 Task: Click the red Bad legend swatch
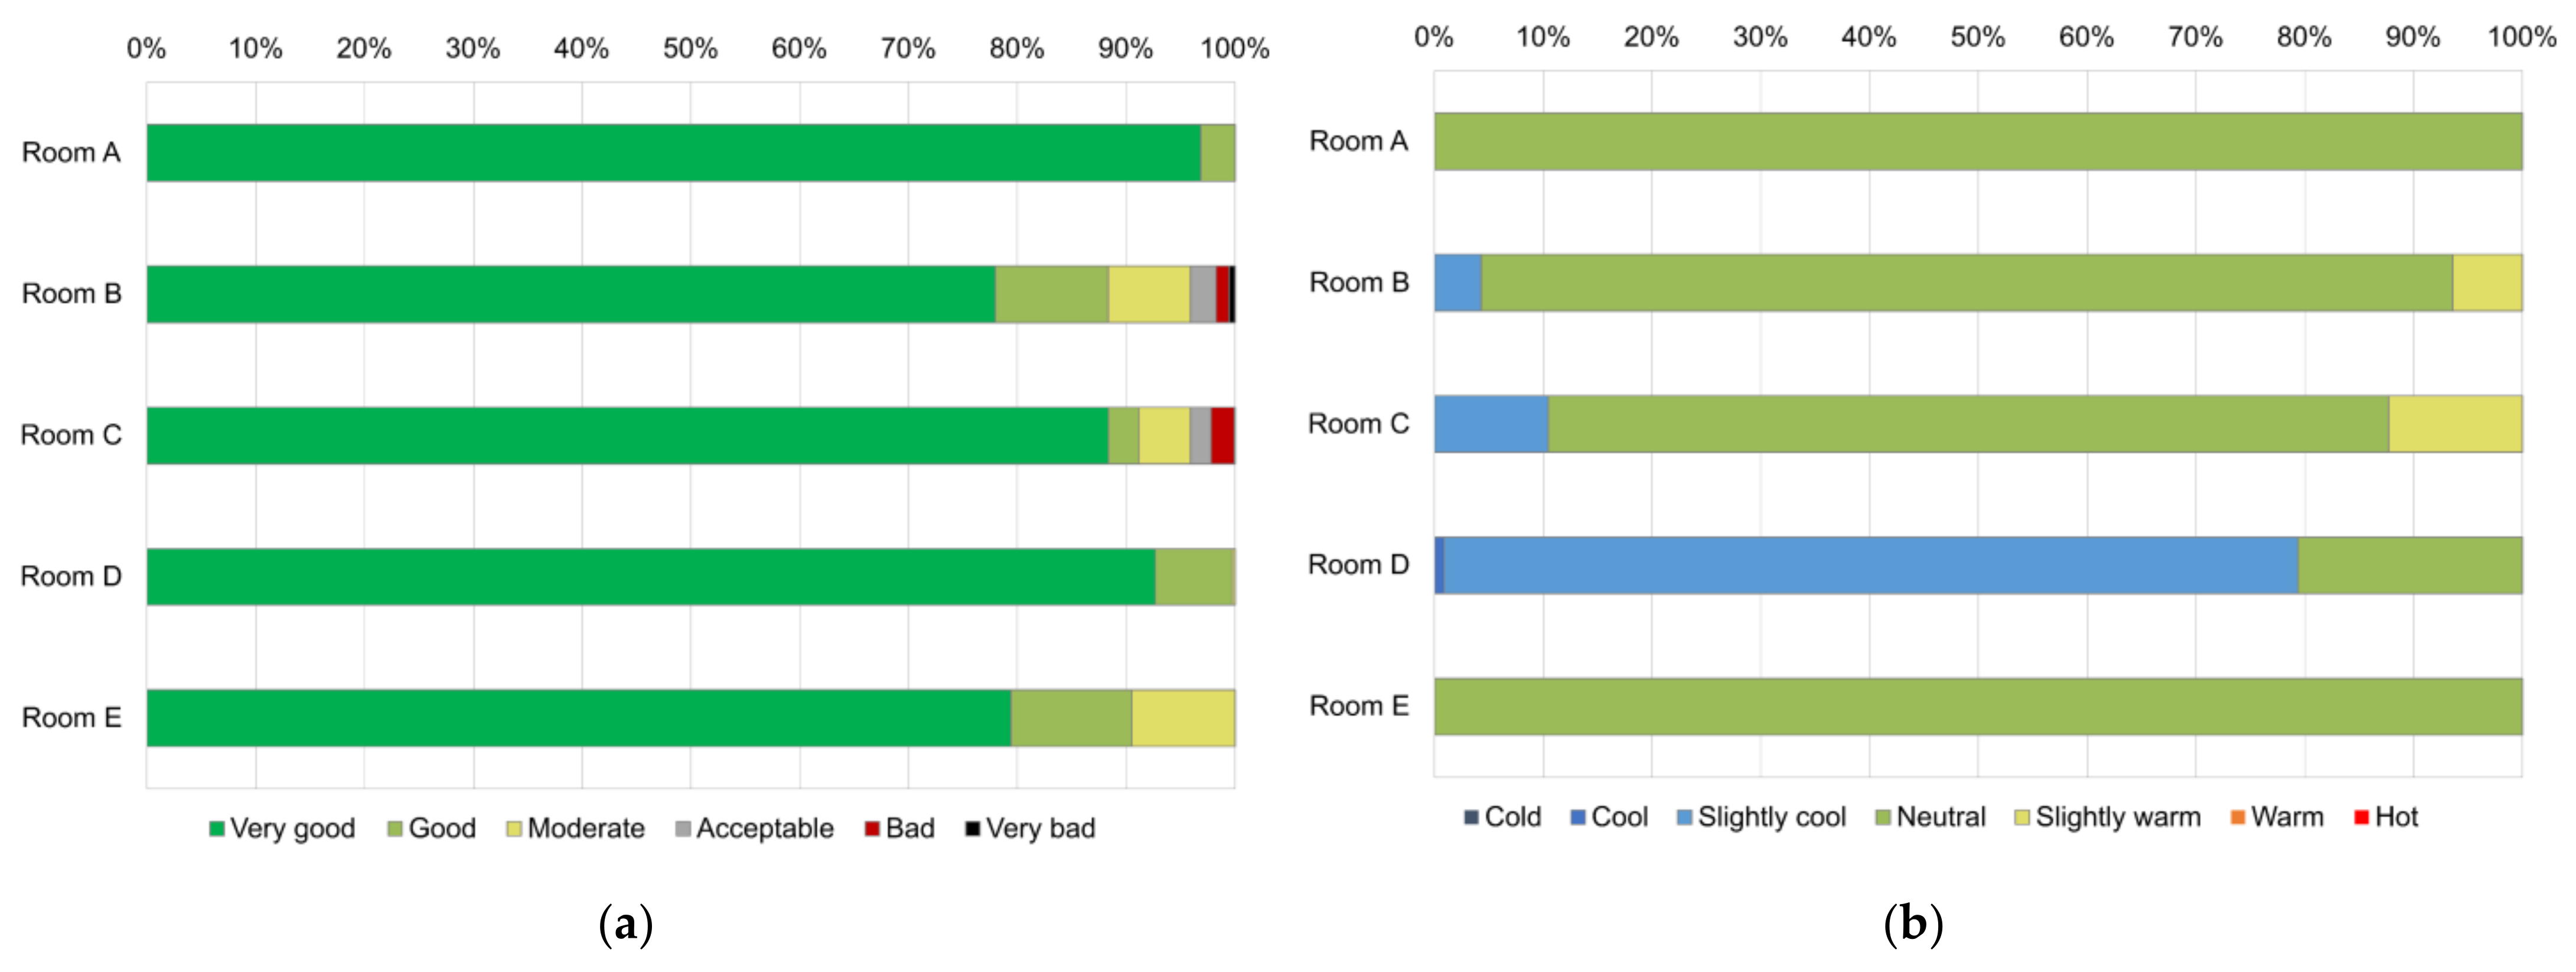click(872, 829)
